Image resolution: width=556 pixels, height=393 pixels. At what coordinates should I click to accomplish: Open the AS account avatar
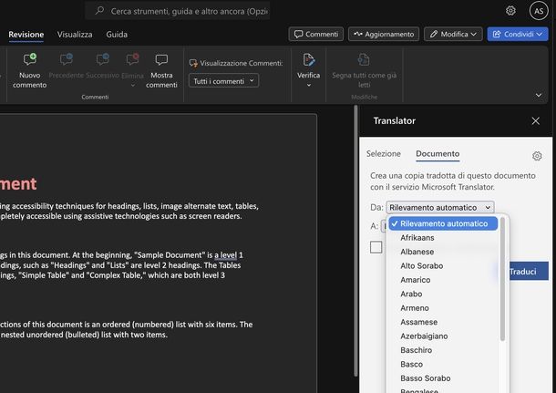[539, 11]
